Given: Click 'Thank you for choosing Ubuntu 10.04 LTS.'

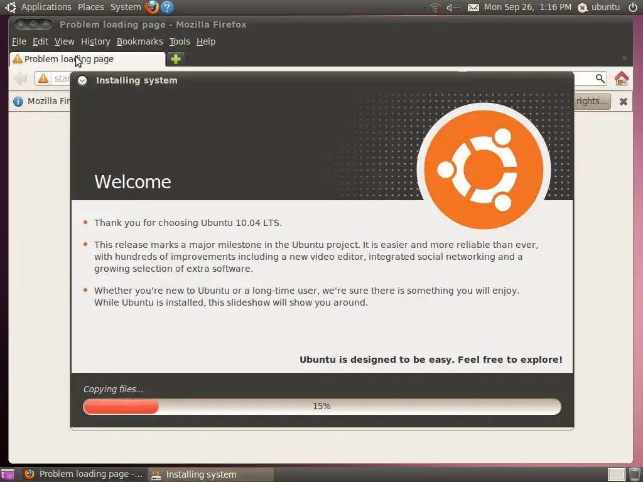Looking at the screenshot, I should [188, 223].
